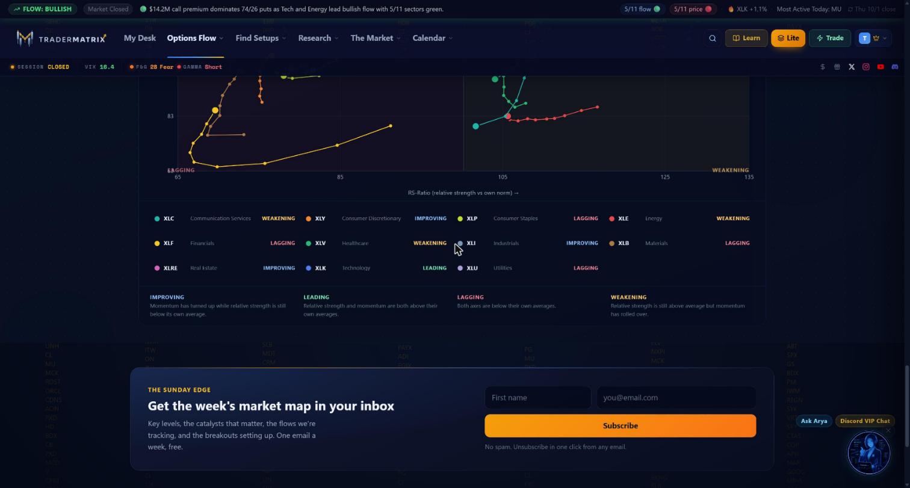910x488 pixels.
Task: Click the XLRE Real Estate legend dot
Action: click(x=157, y=268)
